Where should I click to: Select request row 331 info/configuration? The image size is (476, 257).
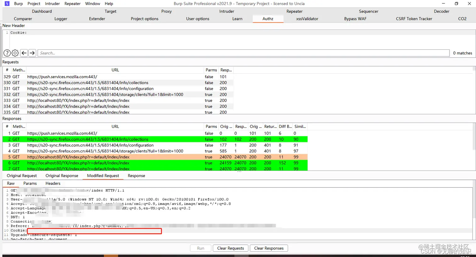[x=118, y=89]
